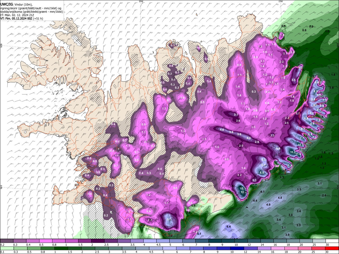Screen dimensions: 339x254
Task: Click the '1.9' value at the northeast tip
Action: coord(282,35)
